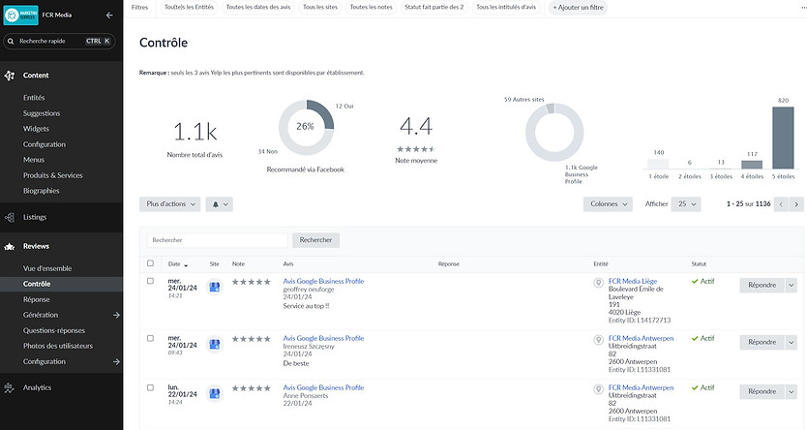Open the Colonnes dropdown
Viewport: 807px width, 430px height.
coord(608,204)
